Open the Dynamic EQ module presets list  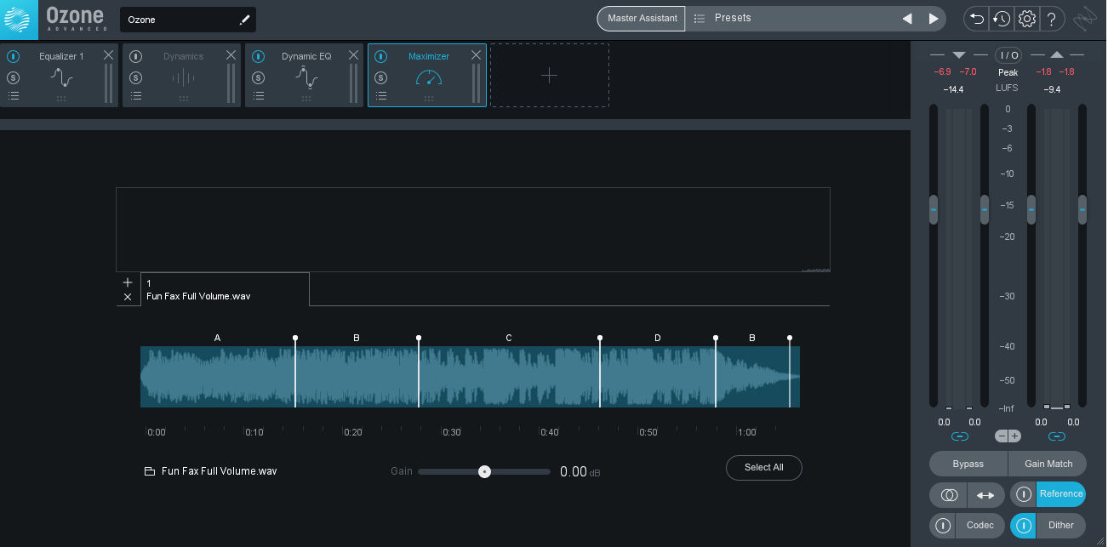tap(259, 96)
